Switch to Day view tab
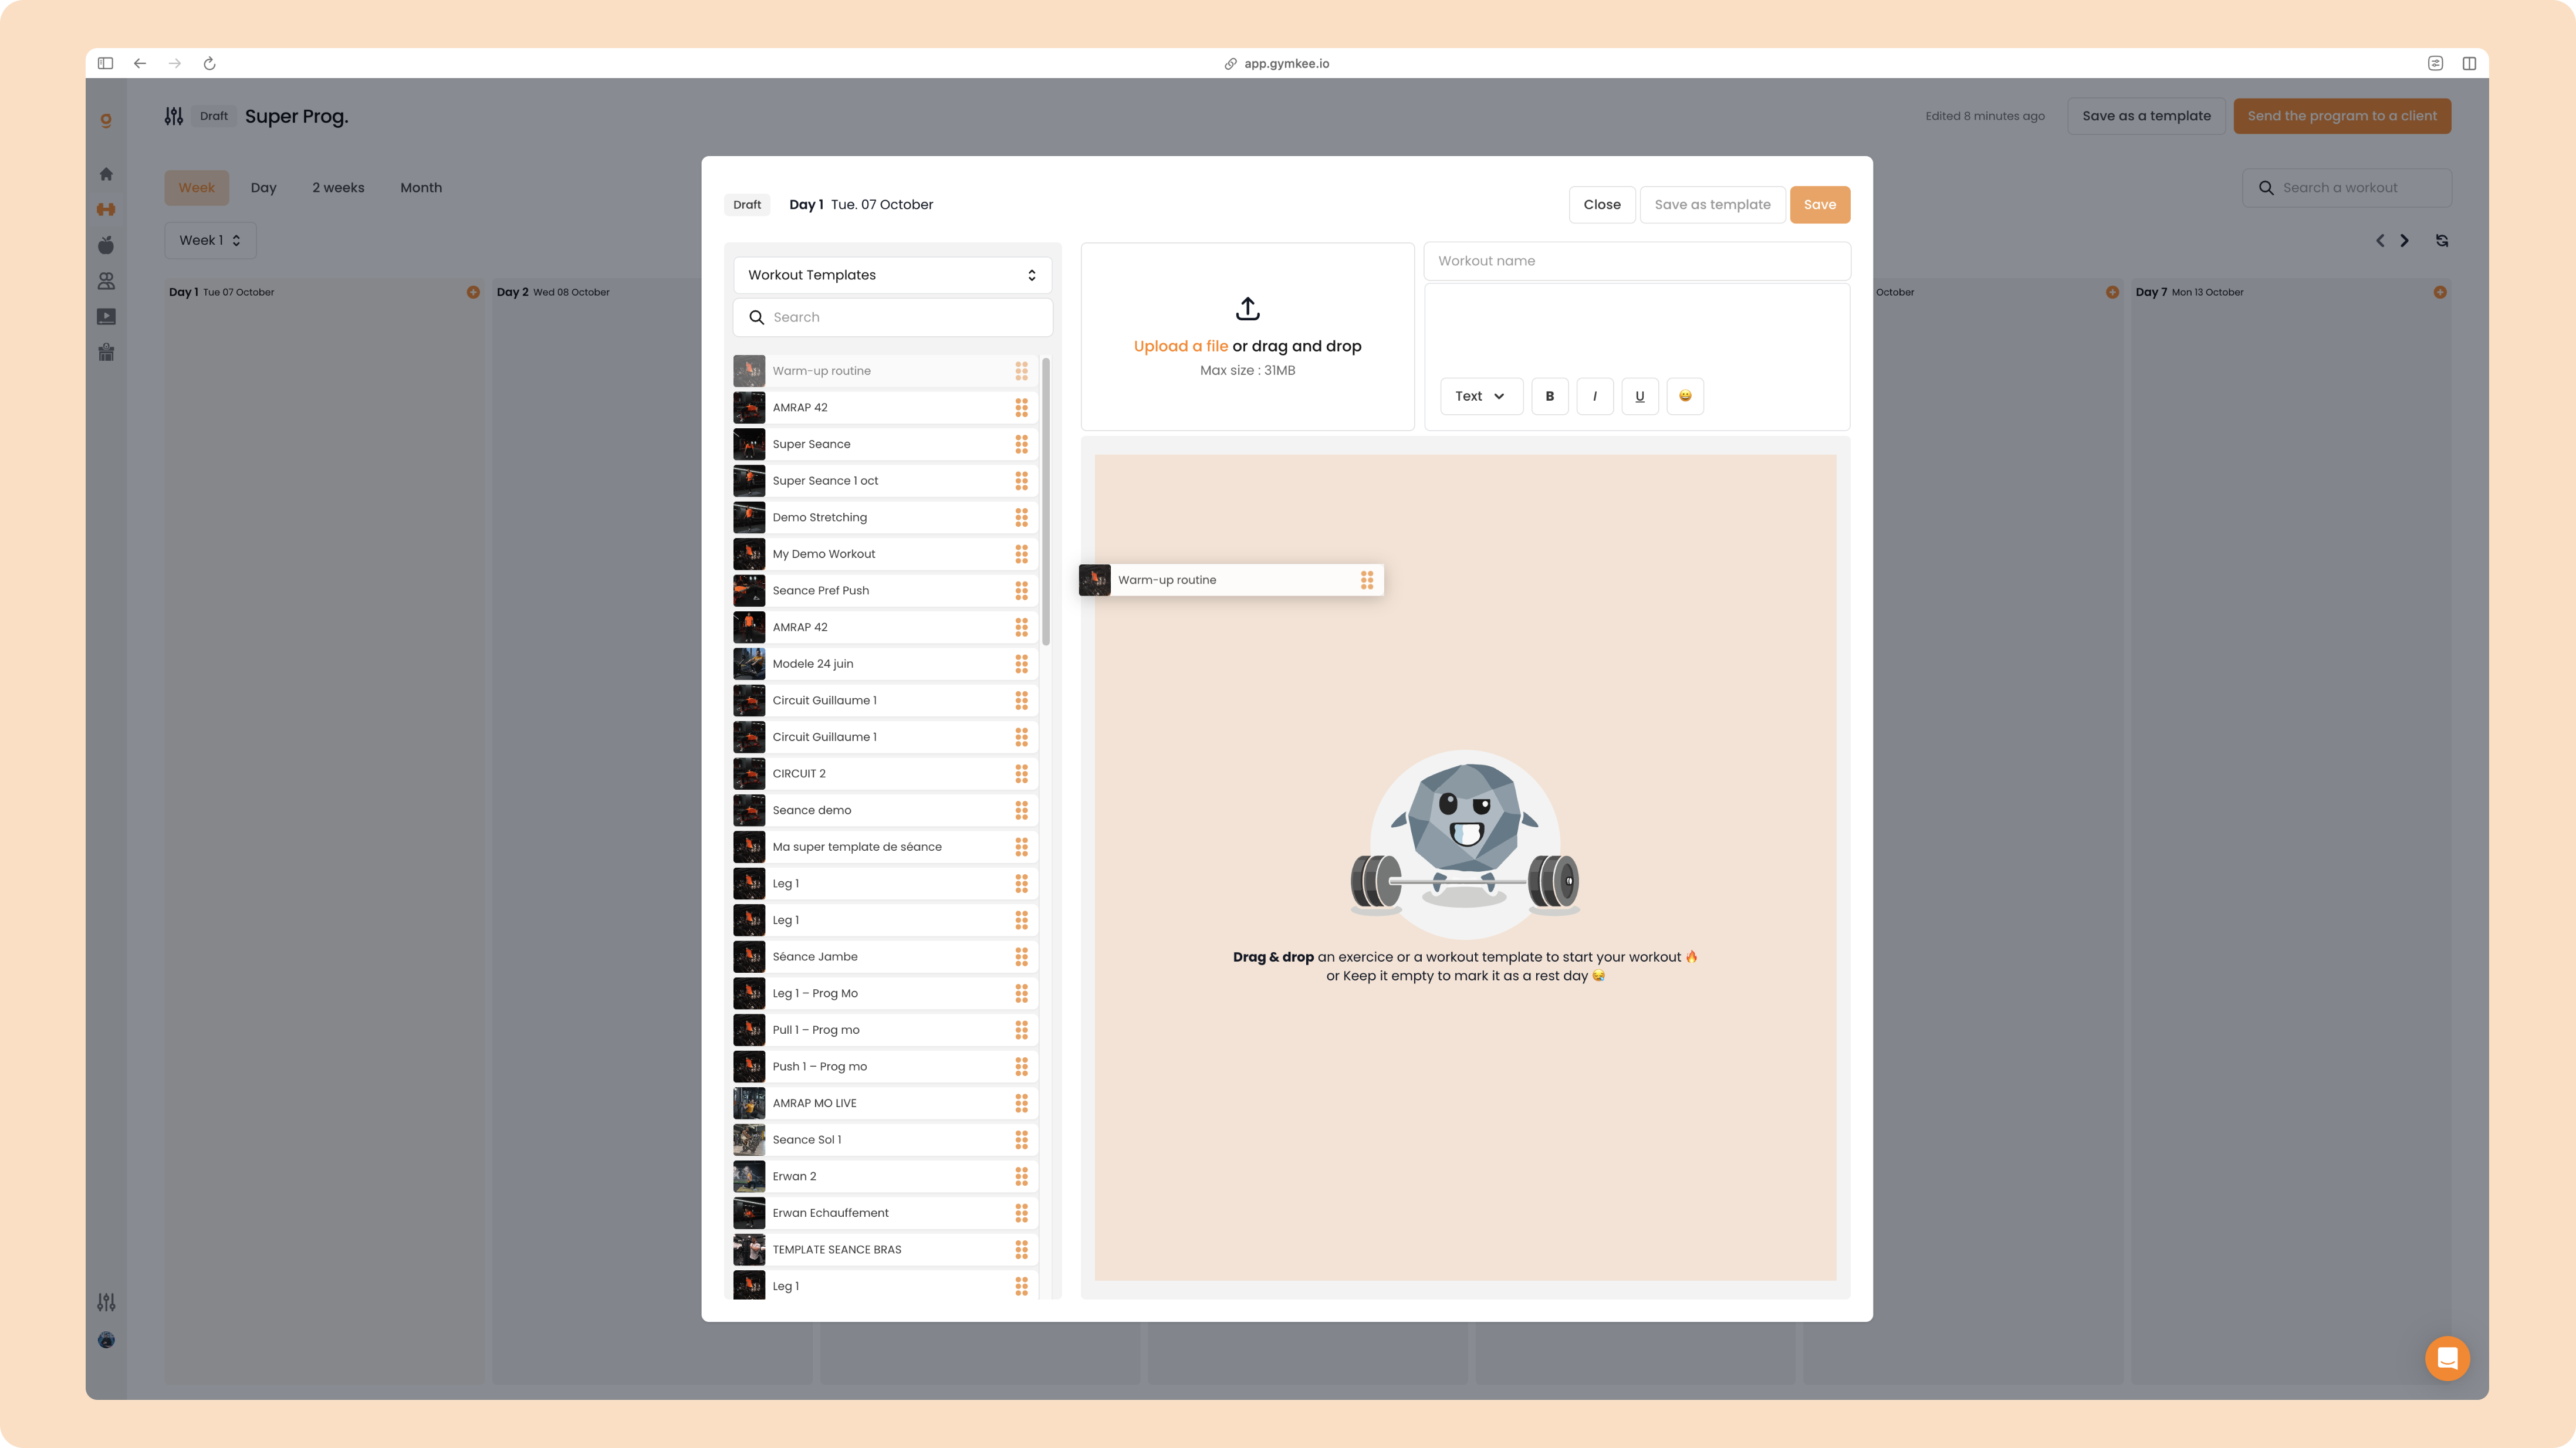2576x1448 pixels. 263,188
